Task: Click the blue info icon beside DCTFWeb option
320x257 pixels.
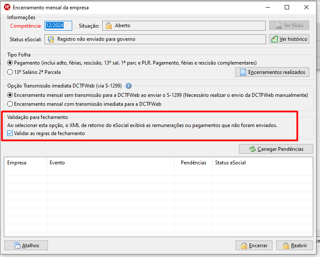Action: 129,86
